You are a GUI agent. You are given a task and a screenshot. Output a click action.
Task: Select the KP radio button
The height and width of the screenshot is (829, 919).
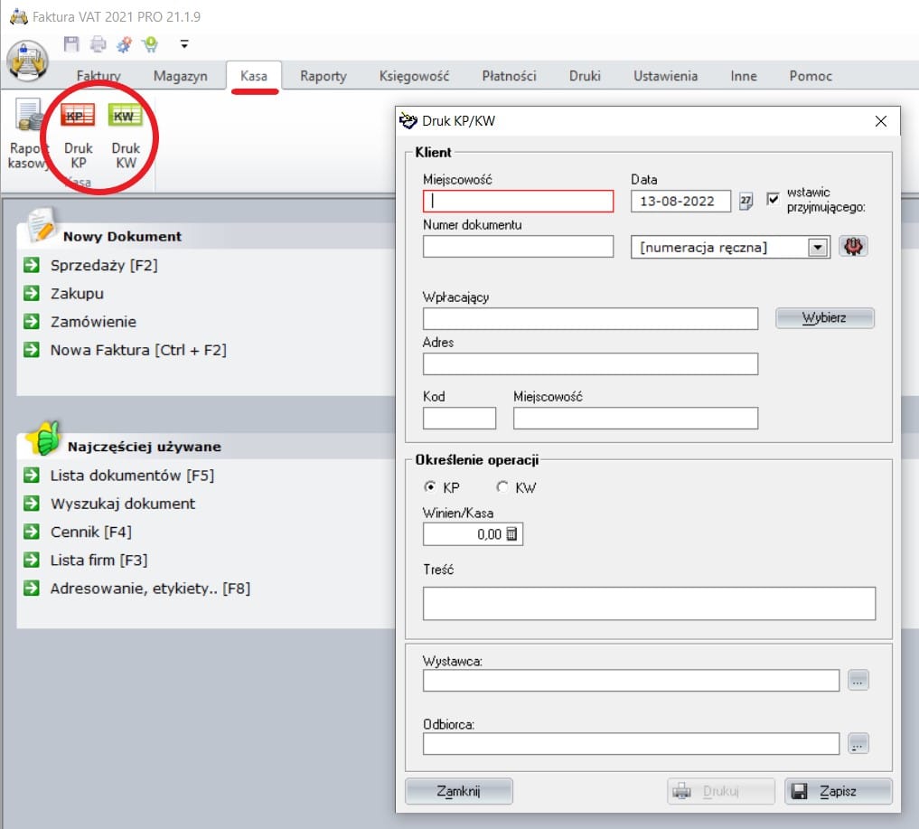pos(430,487)
